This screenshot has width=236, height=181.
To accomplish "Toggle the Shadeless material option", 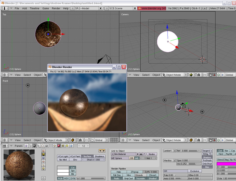I will [x=99, y=156].
